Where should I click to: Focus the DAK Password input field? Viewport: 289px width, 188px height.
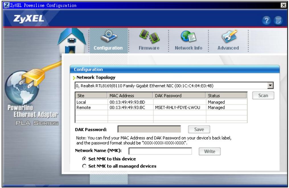149,129
